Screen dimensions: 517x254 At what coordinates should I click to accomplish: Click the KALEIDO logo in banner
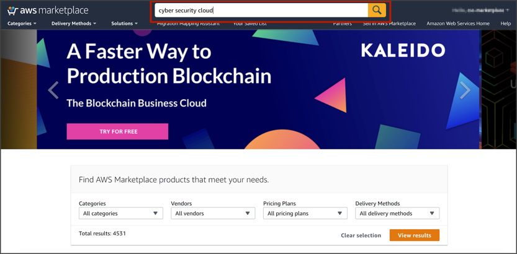[x=403, y=51]
